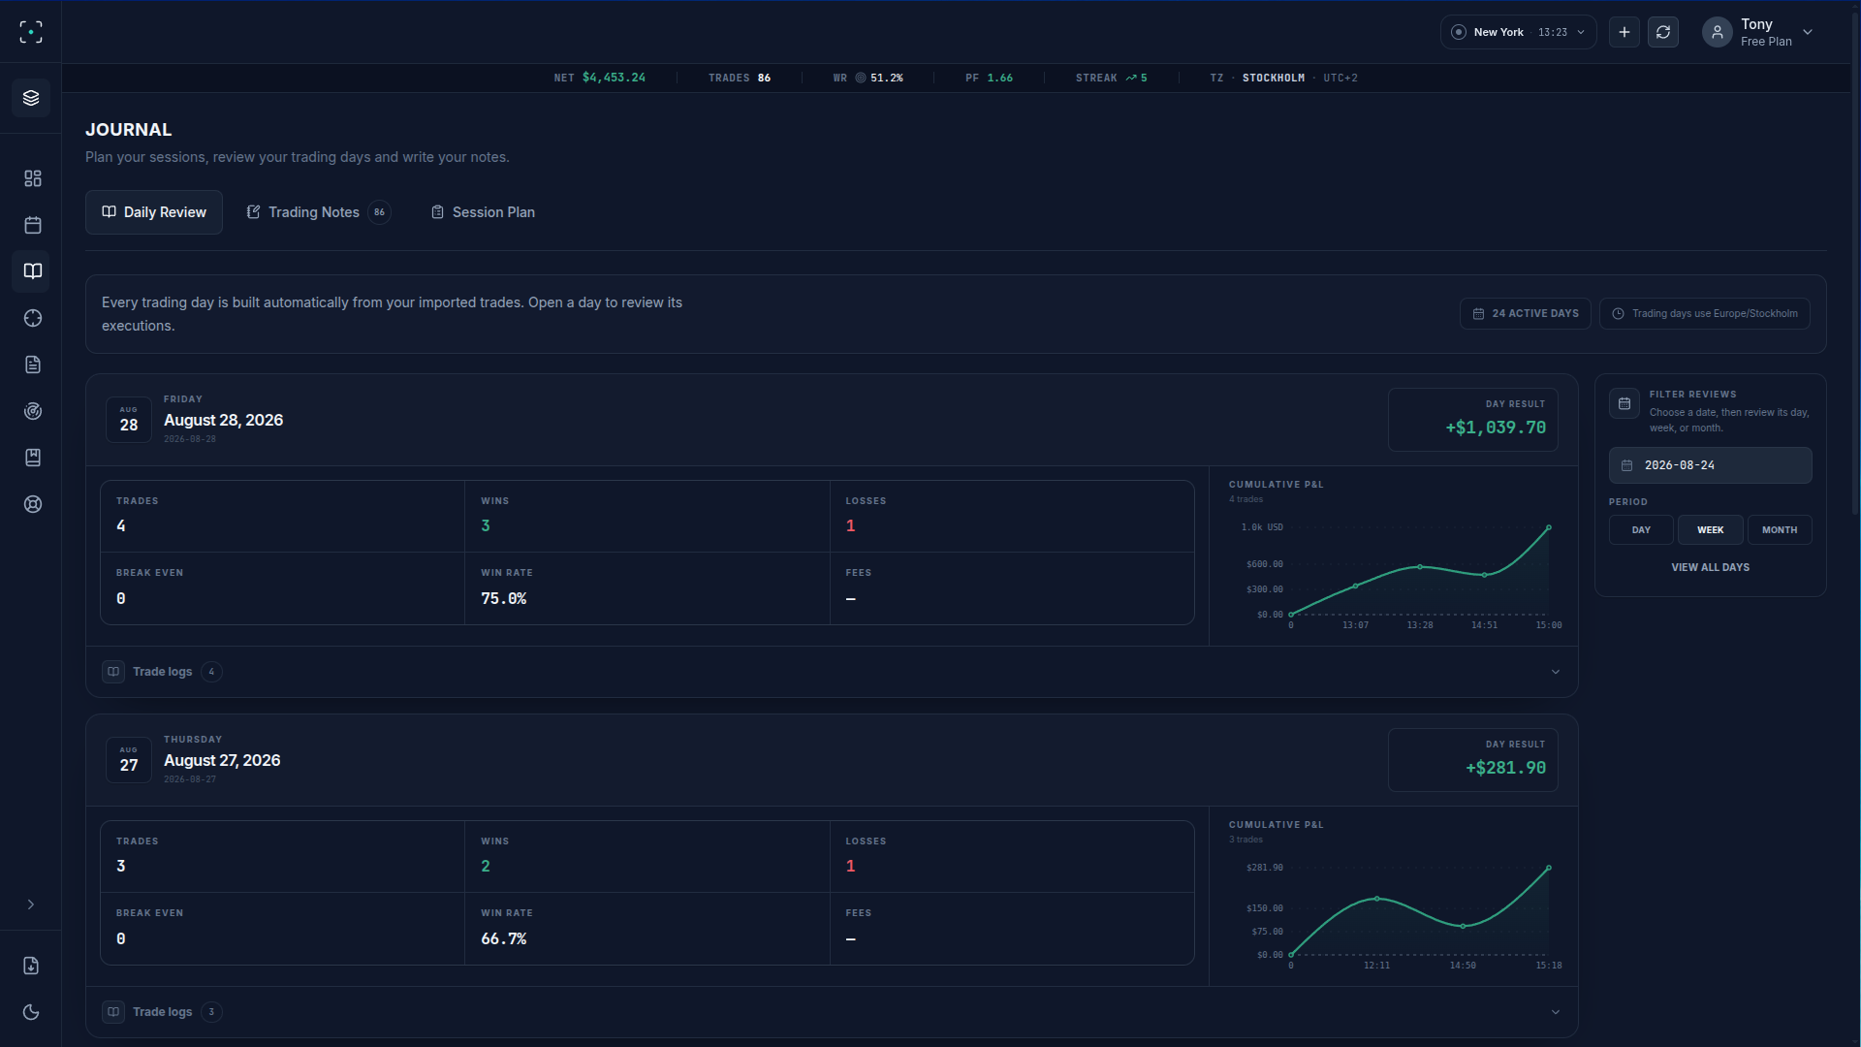
Task: Open the calendar sidebar icon
Action: click(x=32, y=225)
